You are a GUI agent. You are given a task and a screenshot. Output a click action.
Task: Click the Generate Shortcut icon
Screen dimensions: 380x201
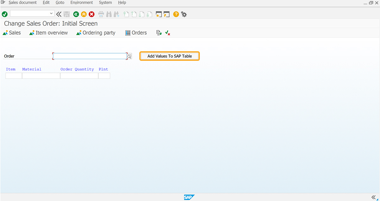tap(167, 14)
